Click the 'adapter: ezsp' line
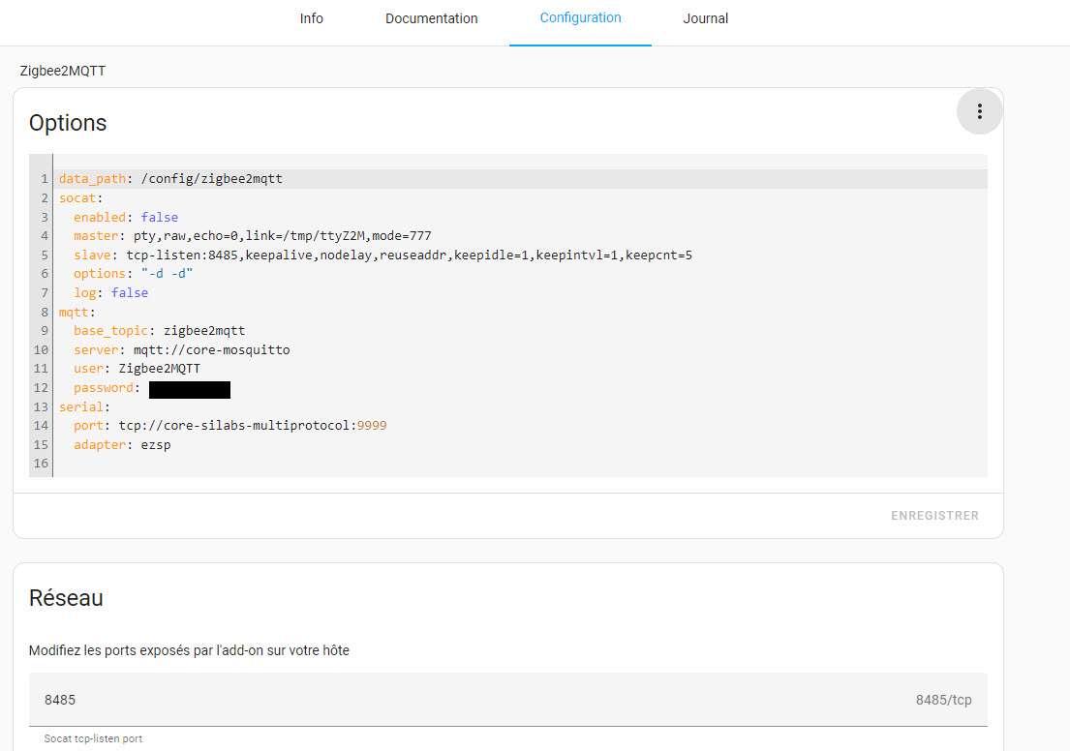1070x751 pixels. pos(122,445)
